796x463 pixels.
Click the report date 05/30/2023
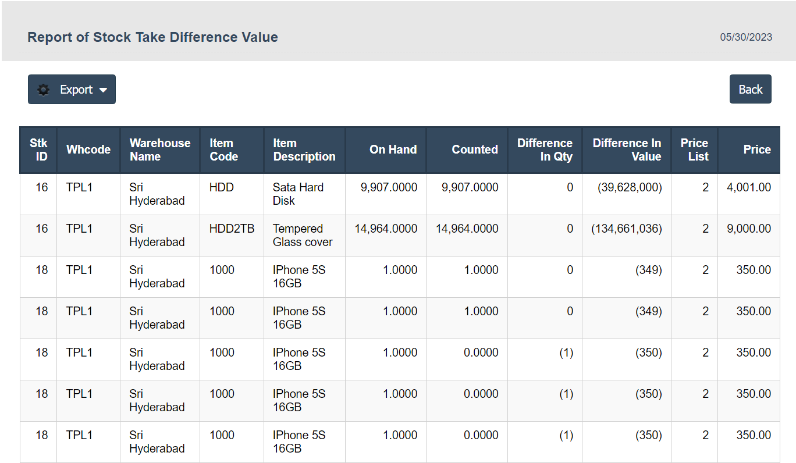tap(746, 37)
